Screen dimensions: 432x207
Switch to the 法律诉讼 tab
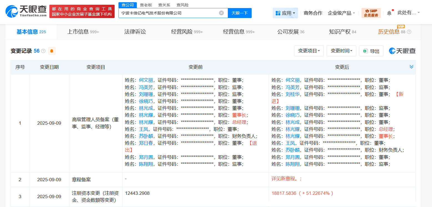tap(135, 32)
